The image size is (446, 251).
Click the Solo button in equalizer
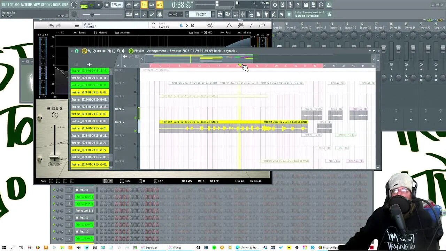[43, 181]
